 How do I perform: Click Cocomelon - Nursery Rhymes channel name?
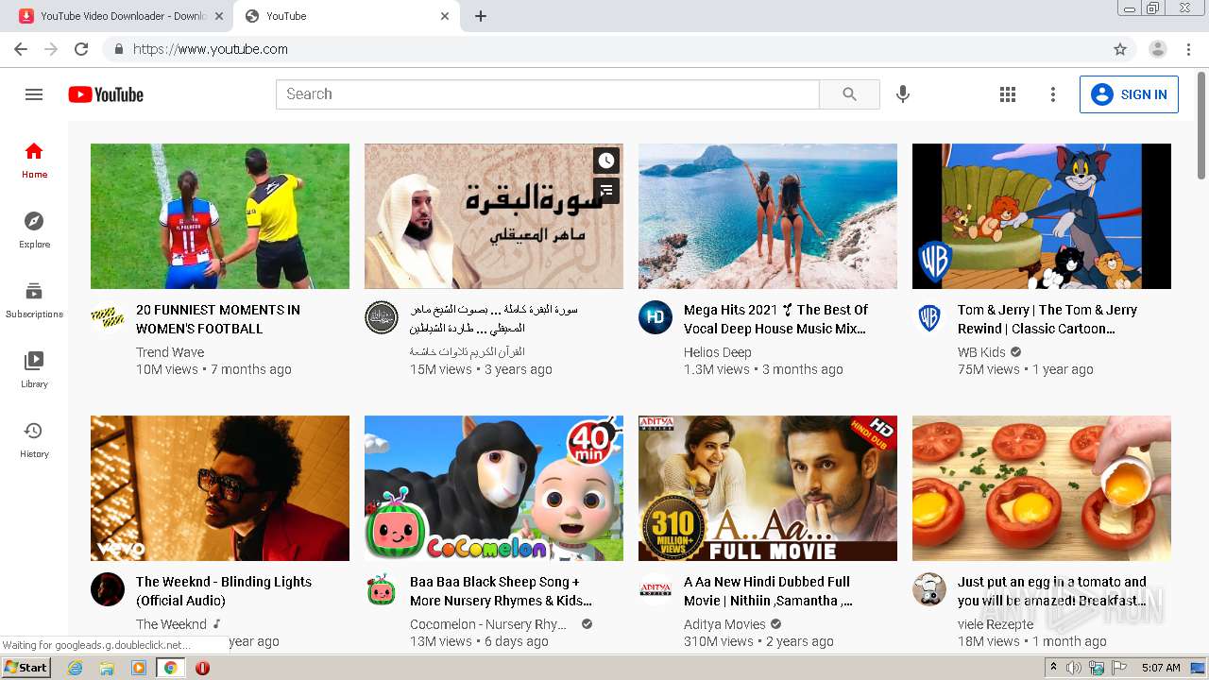tap(489, 624)
